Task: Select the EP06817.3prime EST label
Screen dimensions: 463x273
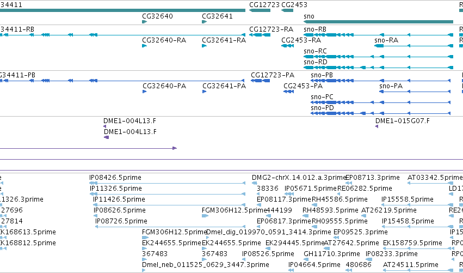Action: coord(284,221)
